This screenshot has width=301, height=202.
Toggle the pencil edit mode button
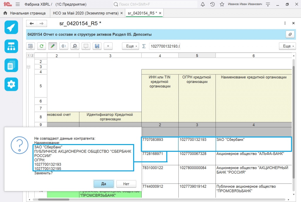coord(53,46)
